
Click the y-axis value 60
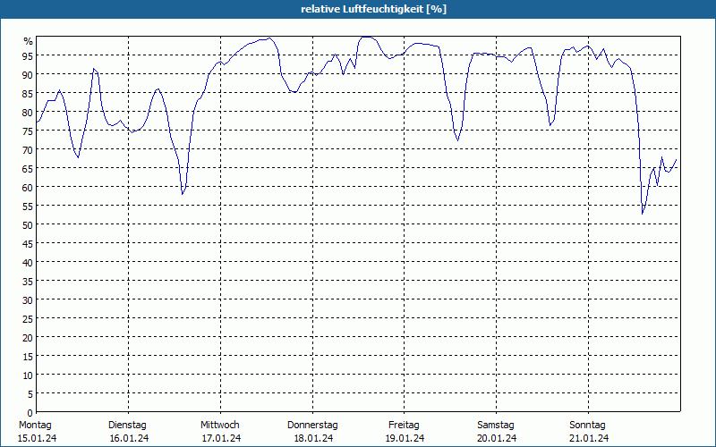(x=28, y=187)
